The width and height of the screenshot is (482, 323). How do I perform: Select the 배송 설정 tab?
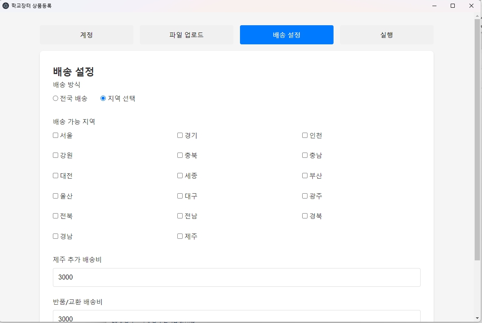pos(287,35)
